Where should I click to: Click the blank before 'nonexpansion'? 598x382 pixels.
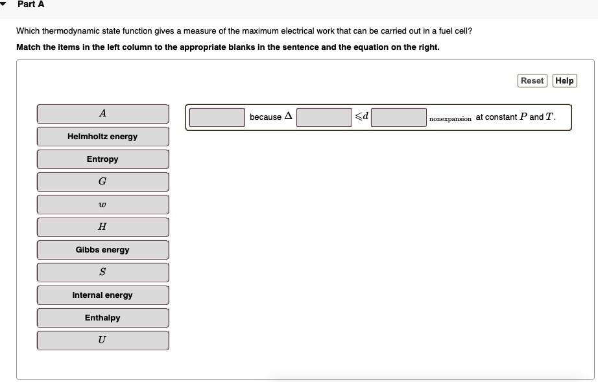[398, 117]
